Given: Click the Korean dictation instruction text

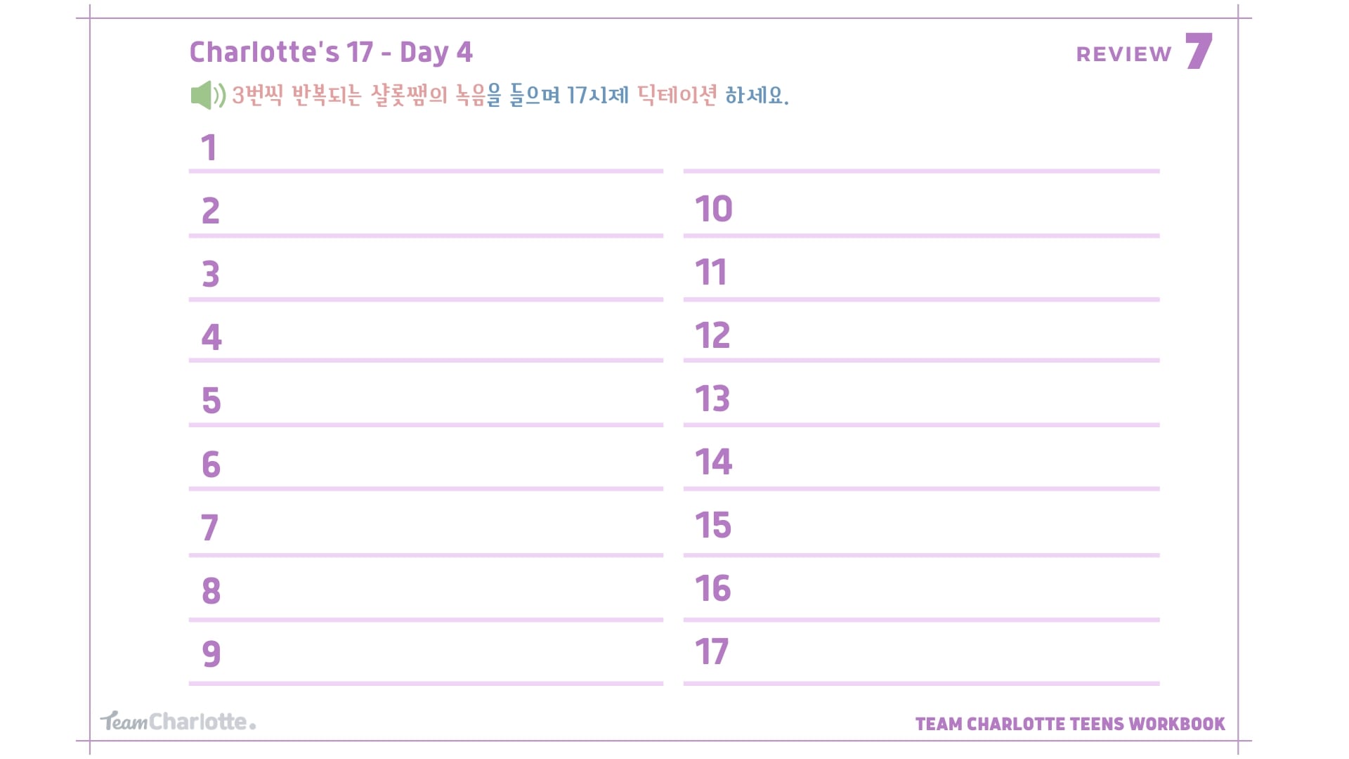Looking at the screenshot, I should [x=510, y=95].
